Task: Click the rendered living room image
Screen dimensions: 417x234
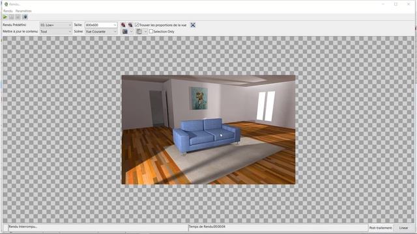Action: (208, 130)
